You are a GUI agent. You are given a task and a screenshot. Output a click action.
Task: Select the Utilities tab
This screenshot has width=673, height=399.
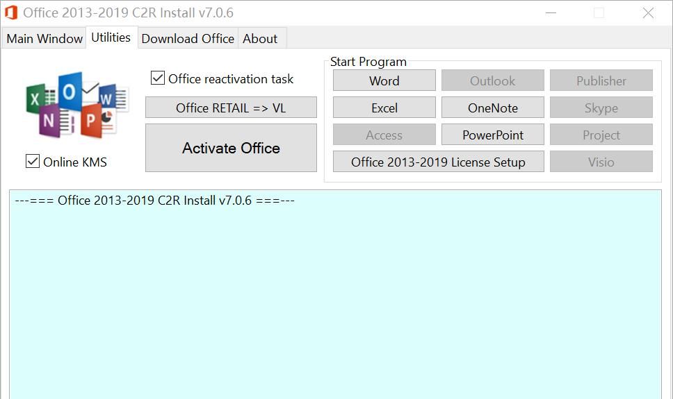click(111, 37)
